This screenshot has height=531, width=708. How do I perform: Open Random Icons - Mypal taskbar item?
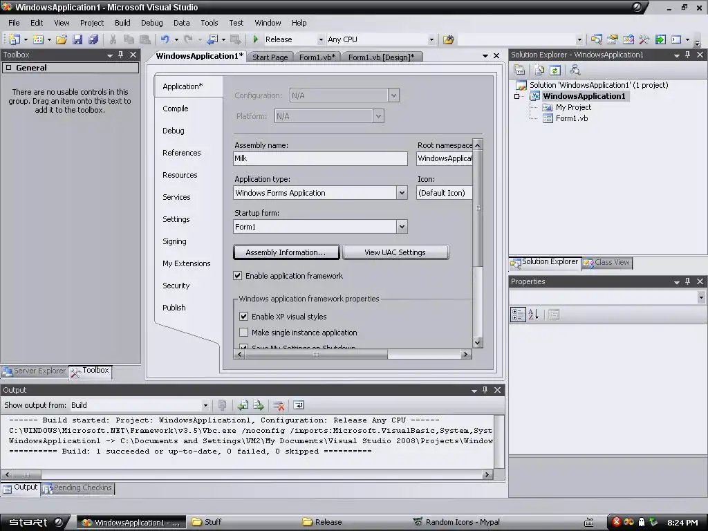pyautogui.click(x=463, y=522)
